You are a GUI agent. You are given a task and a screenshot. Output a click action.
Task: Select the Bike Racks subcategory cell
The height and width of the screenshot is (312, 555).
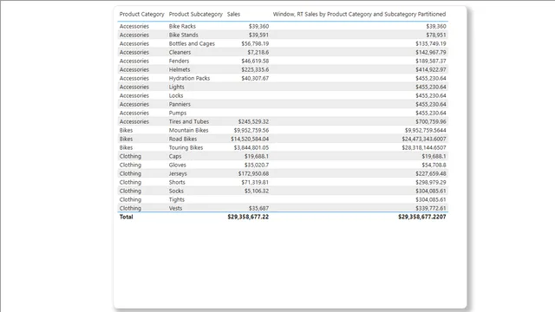(182, 26)
